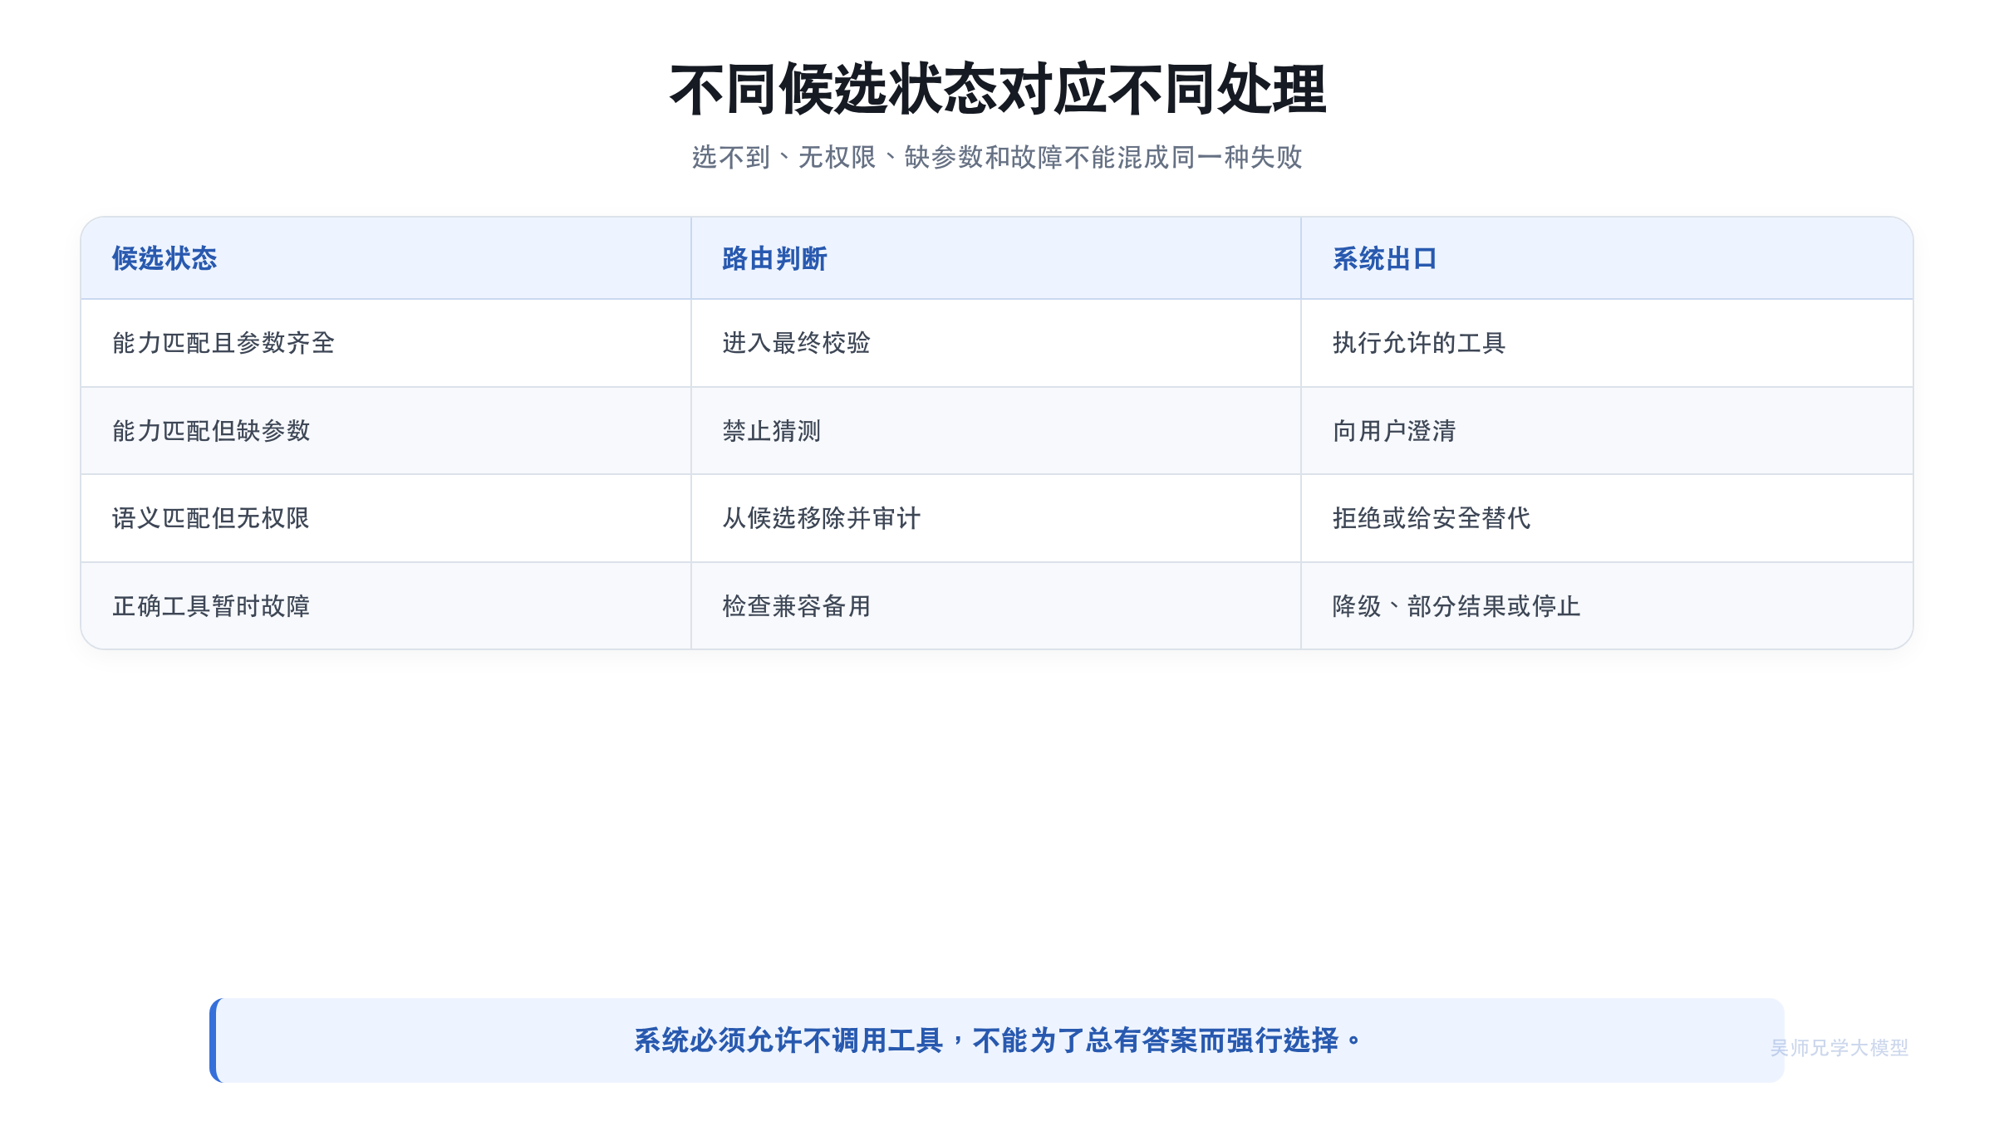The height and width of the screenshot is (1121, 1994).
Task: Select the cell 禁止猜测
Action: point(996,431)
